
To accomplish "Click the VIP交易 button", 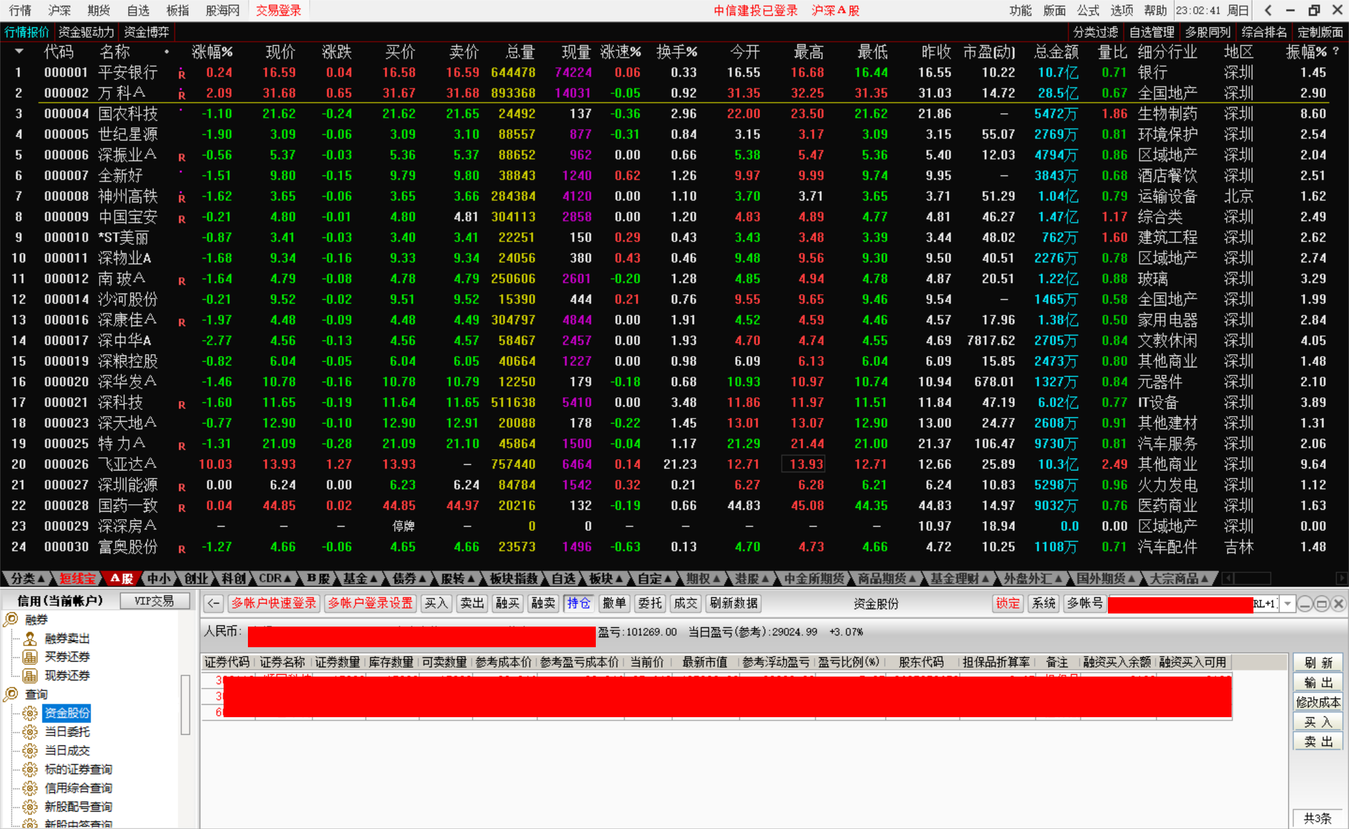I will pyautogui.click(x=154, y=601).
